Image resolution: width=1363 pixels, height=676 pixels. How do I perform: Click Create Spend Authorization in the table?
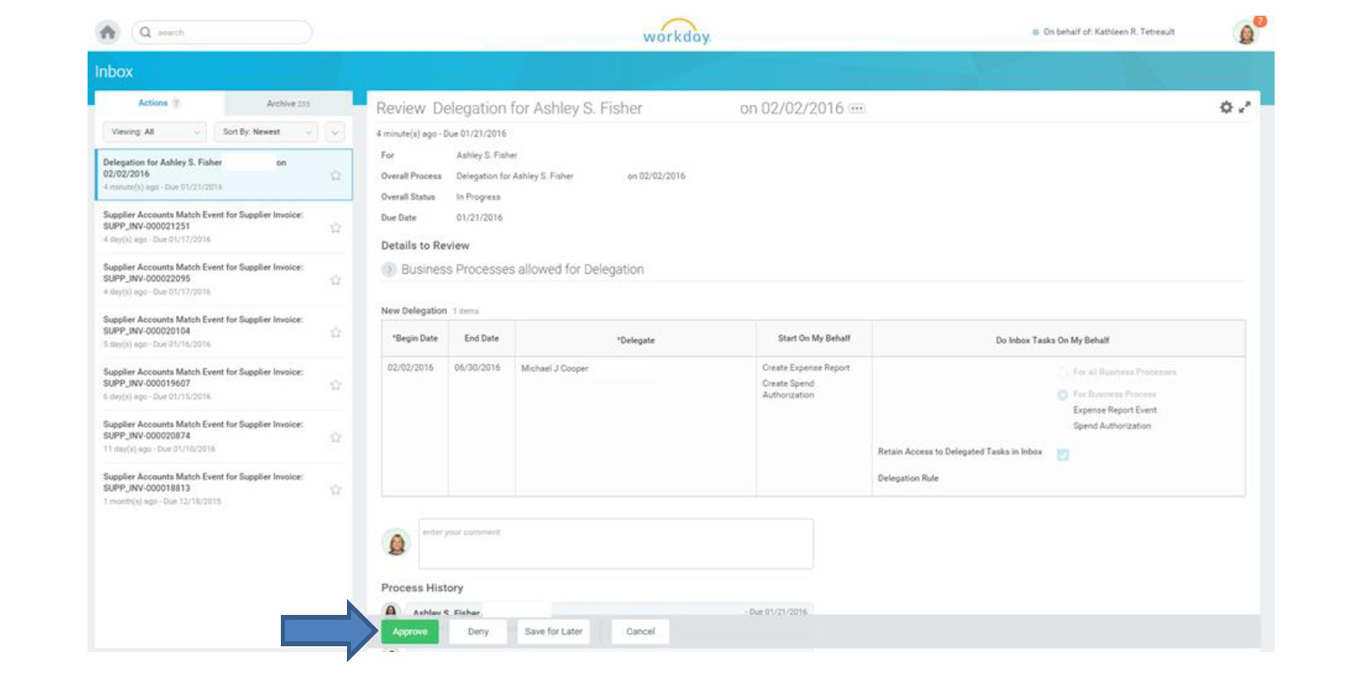click(788, 389)
